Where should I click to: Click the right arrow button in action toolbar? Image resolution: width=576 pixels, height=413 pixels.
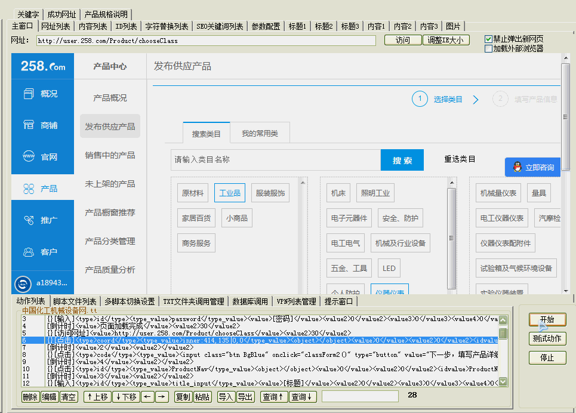162,397
